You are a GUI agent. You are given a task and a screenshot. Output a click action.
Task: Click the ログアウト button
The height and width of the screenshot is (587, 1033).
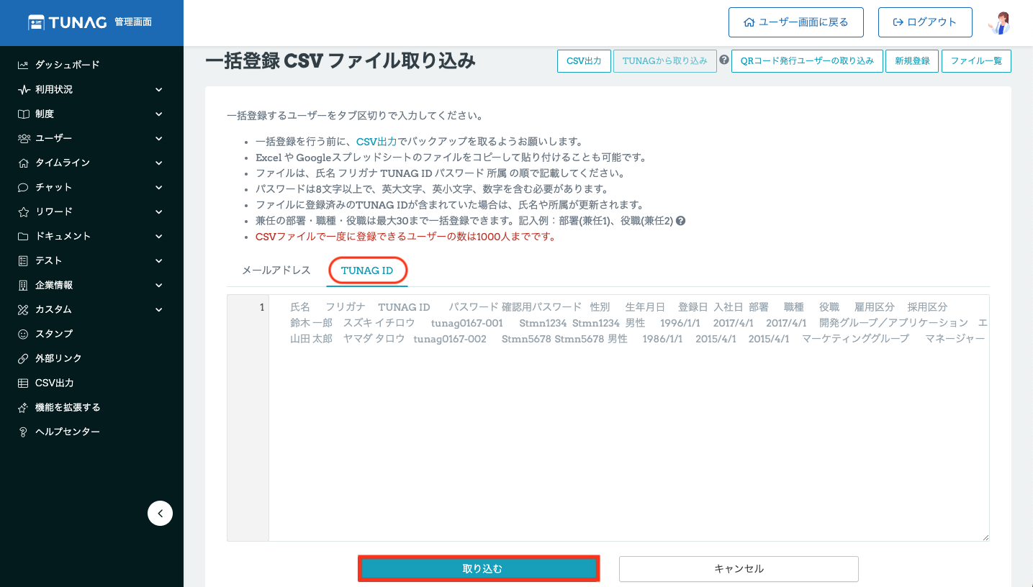click(x=925, y=22)
